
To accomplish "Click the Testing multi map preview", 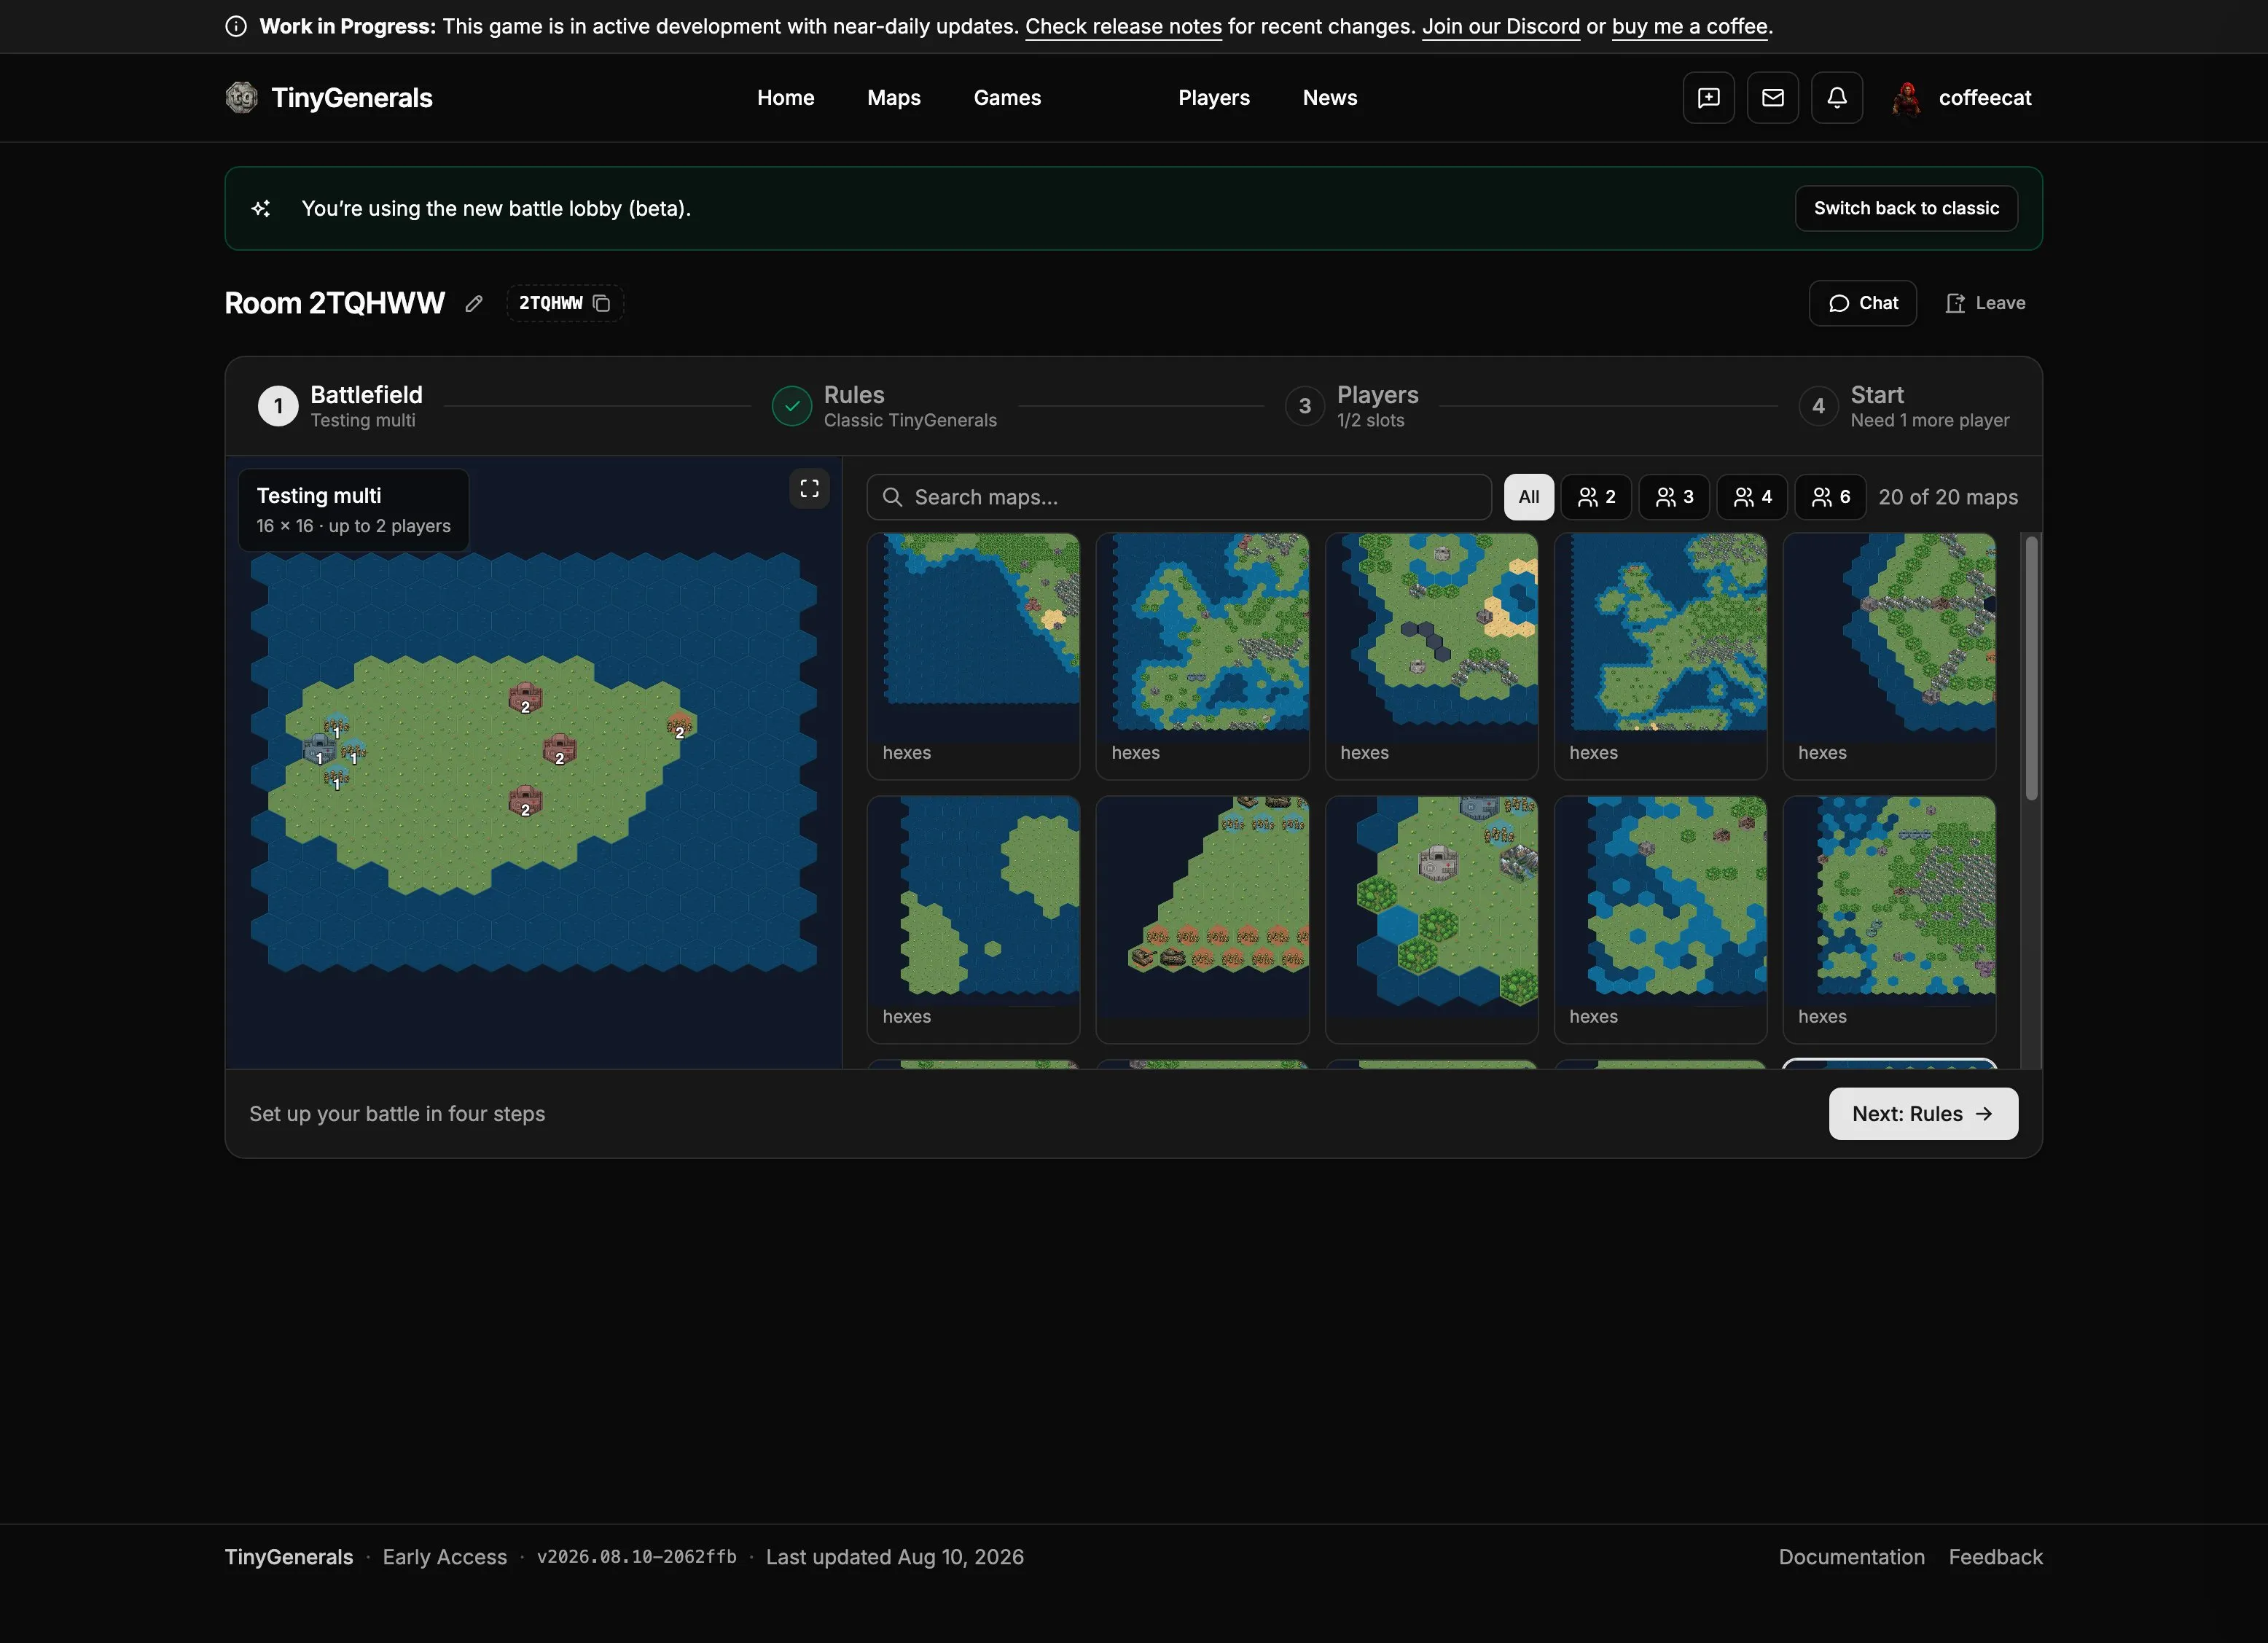I will pos(533,763).
